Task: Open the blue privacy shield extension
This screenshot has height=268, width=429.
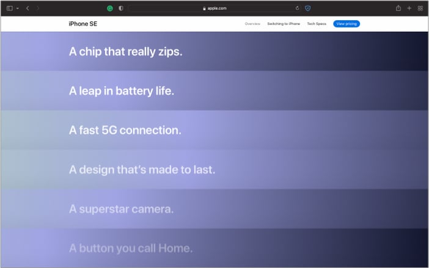Action: coord(308,8)
